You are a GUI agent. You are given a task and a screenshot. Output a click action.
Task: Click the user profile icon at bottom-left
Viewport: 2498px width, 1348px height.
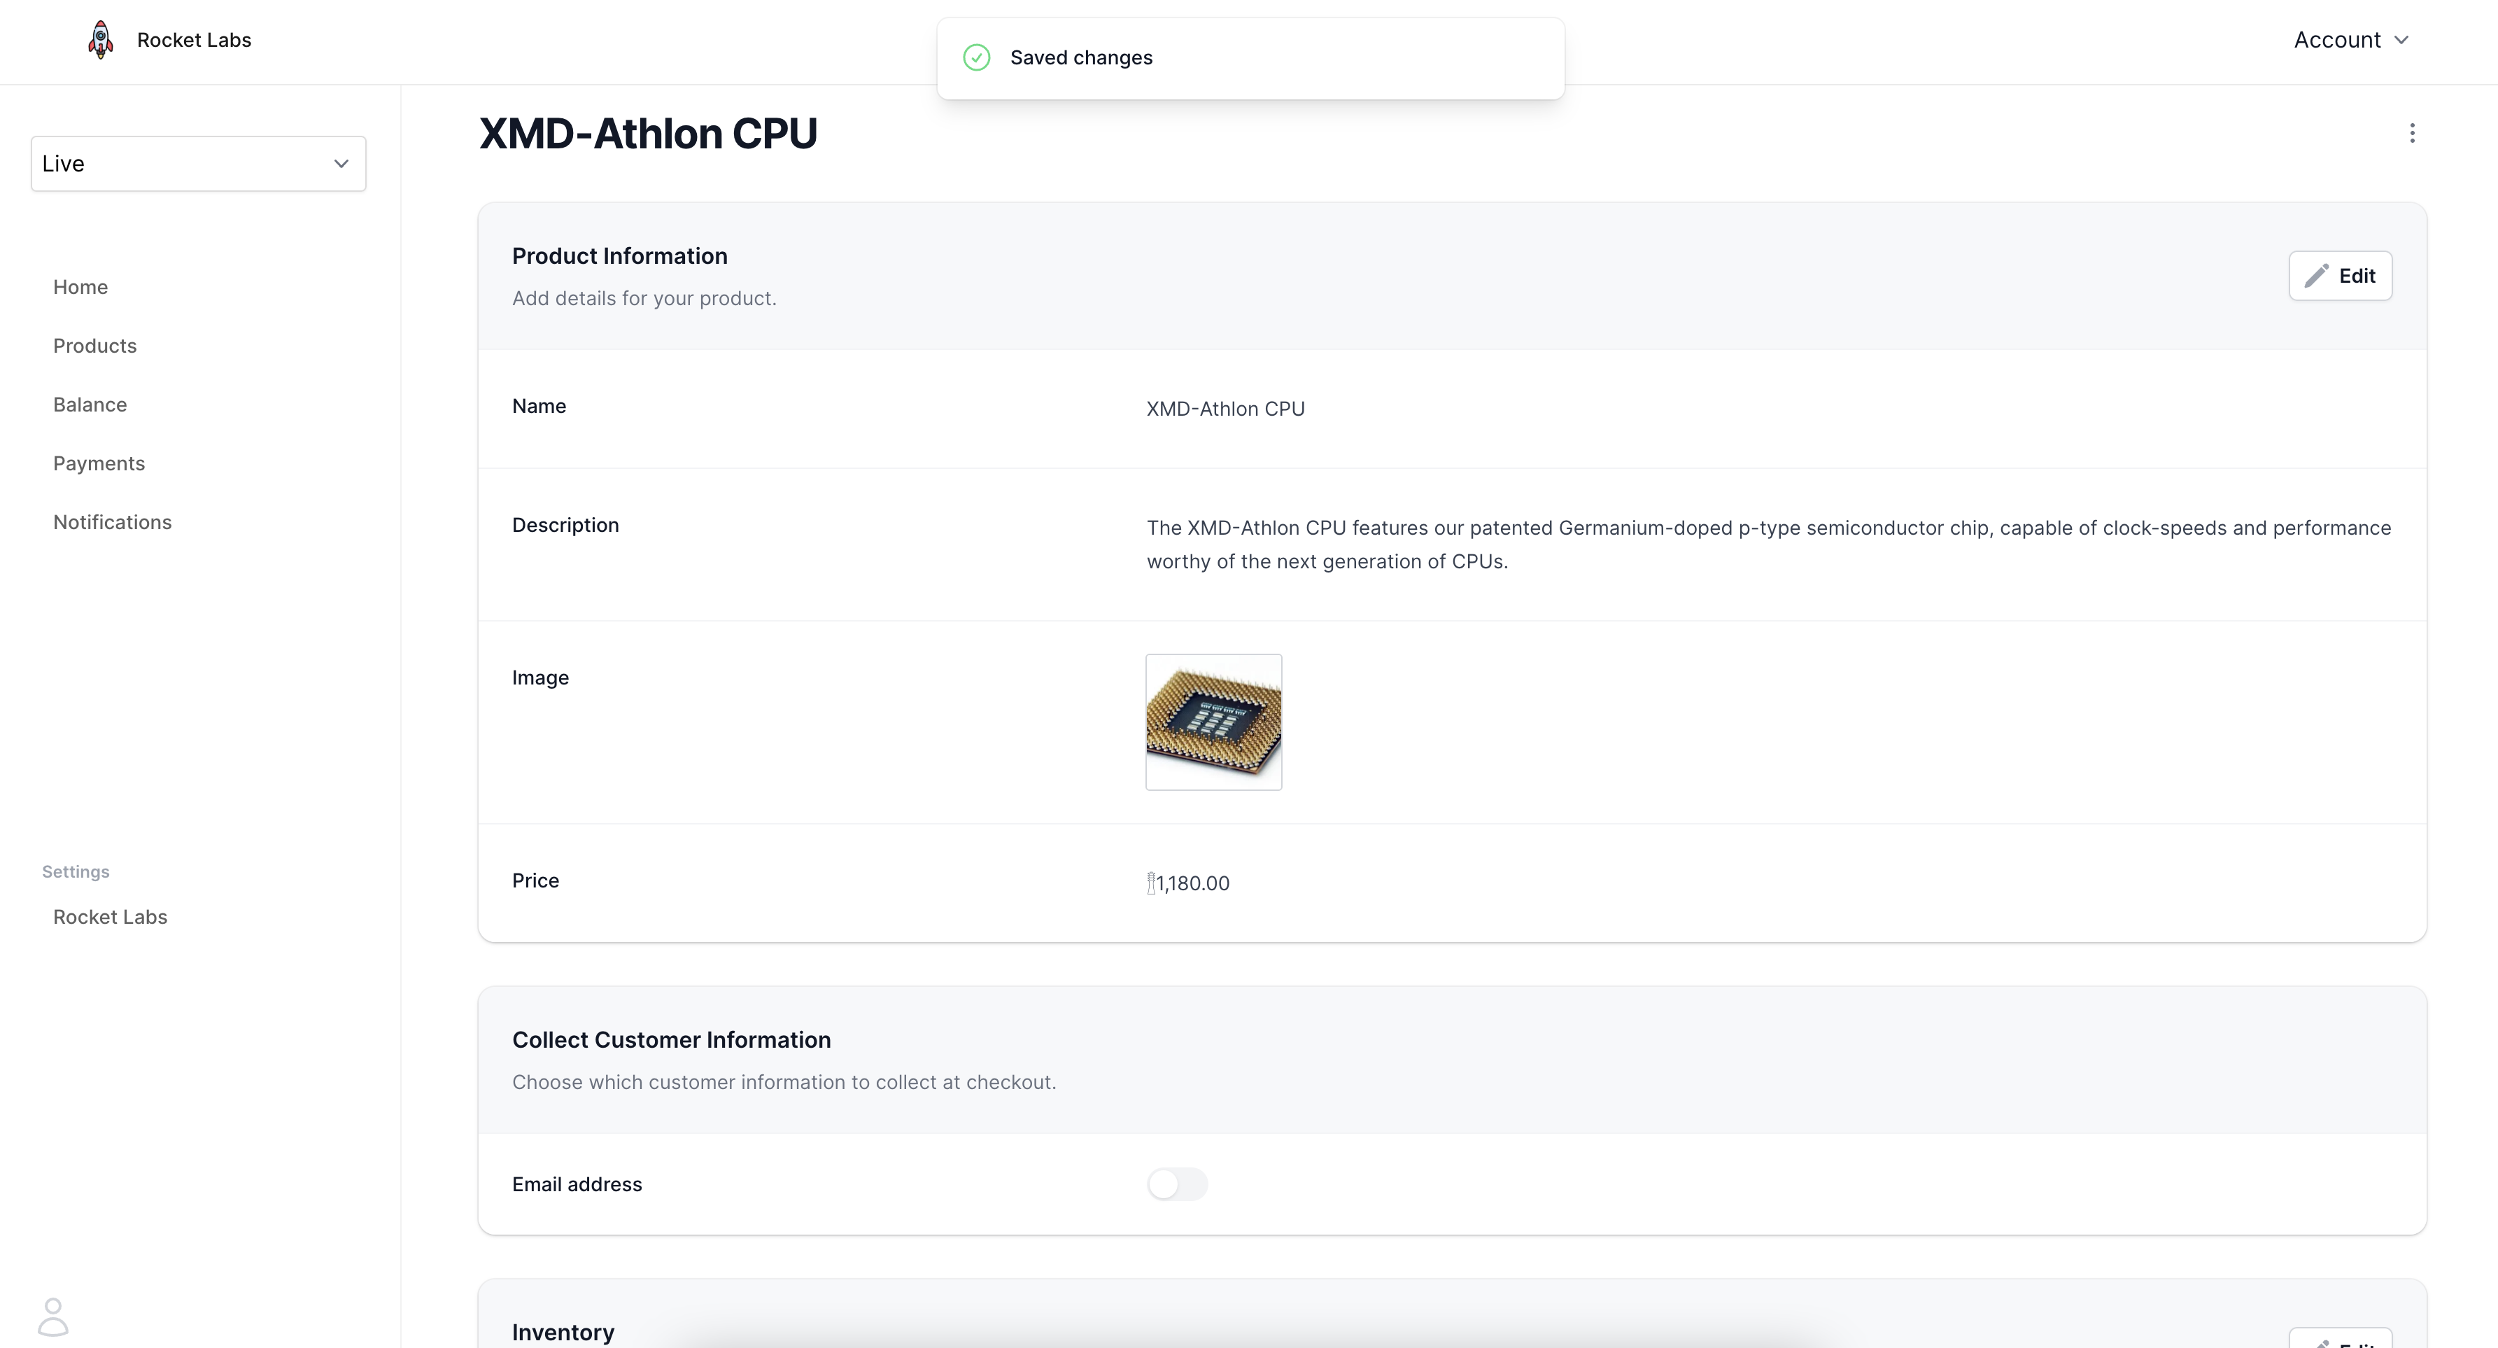pos(53,1317)
